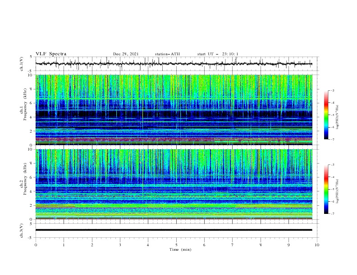Click the 'start UT = 23:10:1' text
The width and height of the screenshot is (357, 275).
(x=218, y=54)
